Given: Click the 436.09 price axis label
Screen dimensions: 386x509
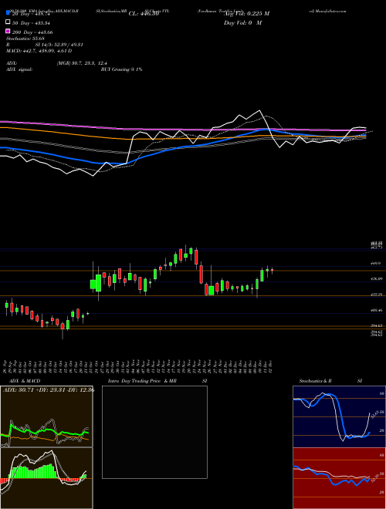Looking at the screenshot, I should tap(377, 279).
